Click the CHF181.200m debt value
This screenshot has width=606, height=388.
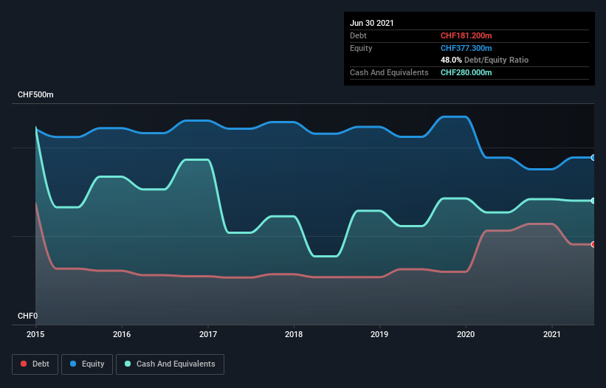[466, 35]
